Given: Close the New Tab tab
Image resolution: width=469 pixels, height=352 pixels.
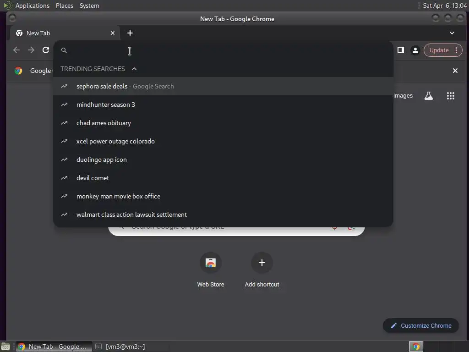Looking at the screenshot, I should pos(113,33).
